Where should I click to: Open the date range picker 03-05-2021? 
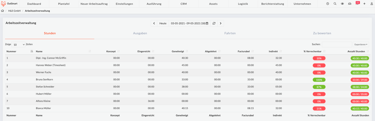point(189,23)
